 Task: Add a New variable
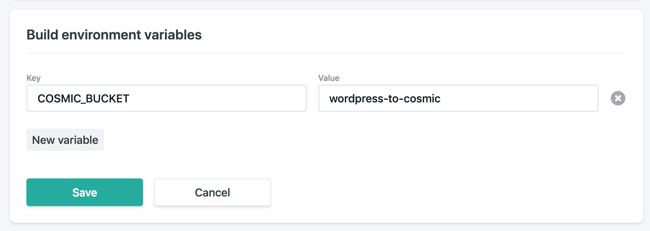pyautogui.click(x=65, y=140)
